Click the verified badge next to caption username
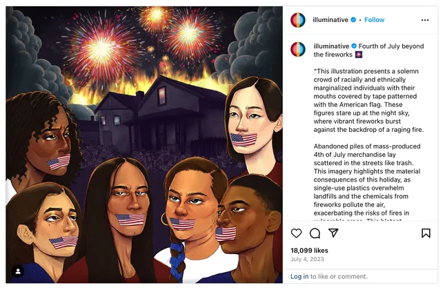 [x=354, y=46]
